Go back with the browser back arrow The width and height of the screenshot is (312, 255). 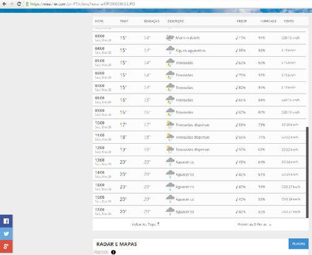(x=4, y=4)
